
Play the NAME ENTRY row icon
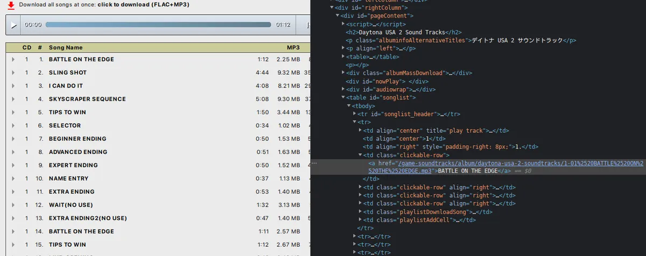pos(13,179)
